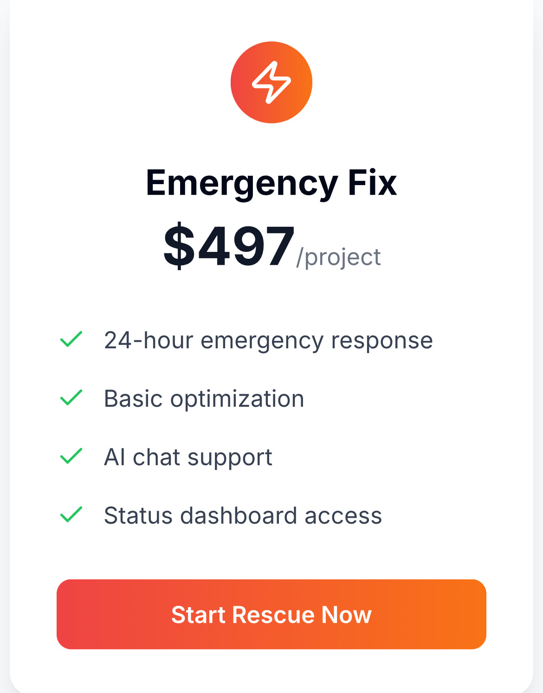Click the checkmark beside AI chat support
The height and width of the screenshot is (693, 543).
71,456
